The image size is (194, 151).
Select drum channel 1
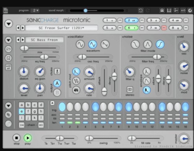[x=110, y=20]
